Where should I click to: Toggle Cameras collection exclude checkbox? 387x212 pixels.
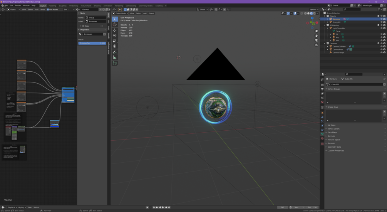(x=378, y=43)
